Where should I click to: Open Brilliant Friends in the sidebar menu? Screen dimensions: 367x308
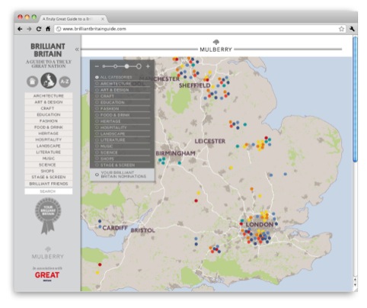49,184
